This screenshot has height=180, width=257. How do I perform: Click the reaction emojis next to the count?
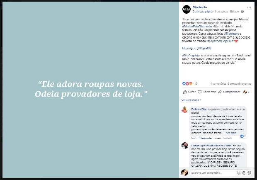pos(187,84)
